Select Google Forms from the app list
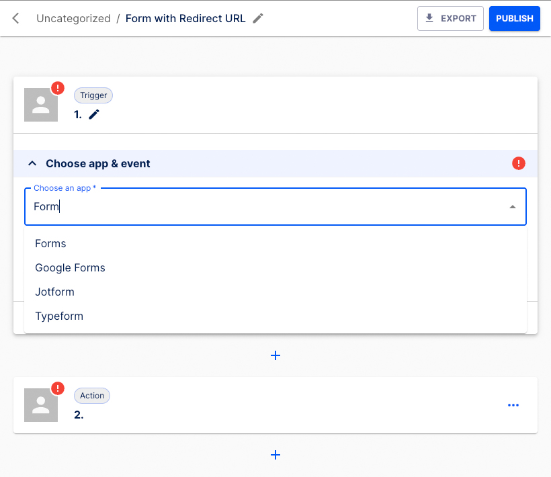Screen dimensions: 551x477 pyautogui.click(x=70, y=267)
